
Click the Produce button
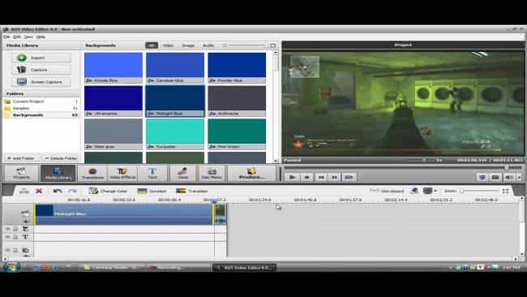[x=251, y=174]
